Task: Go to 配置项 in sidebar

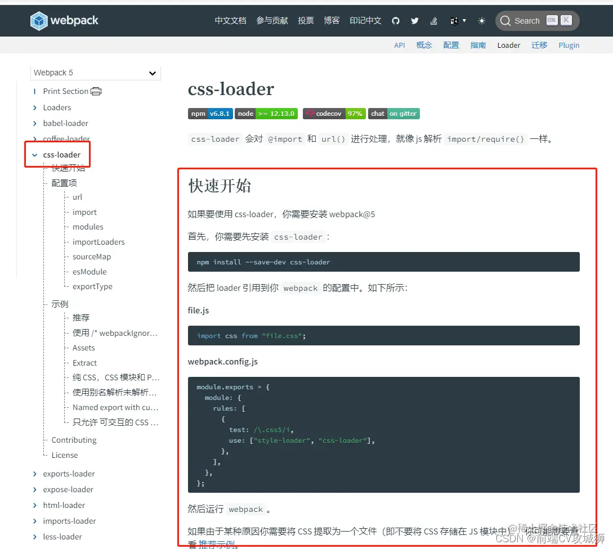Action: click(64, 183)
